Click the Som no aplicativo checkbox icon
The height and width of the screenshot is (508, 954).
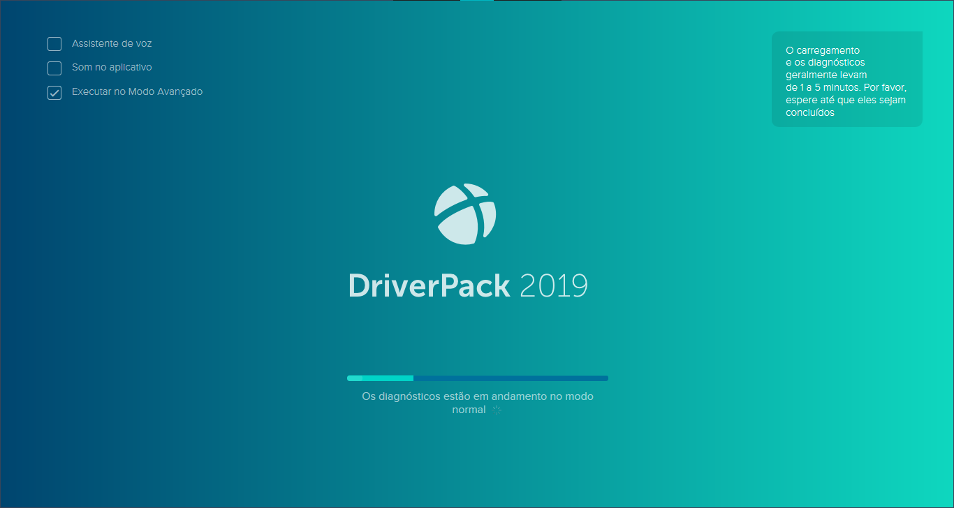(x=54, y=68)
